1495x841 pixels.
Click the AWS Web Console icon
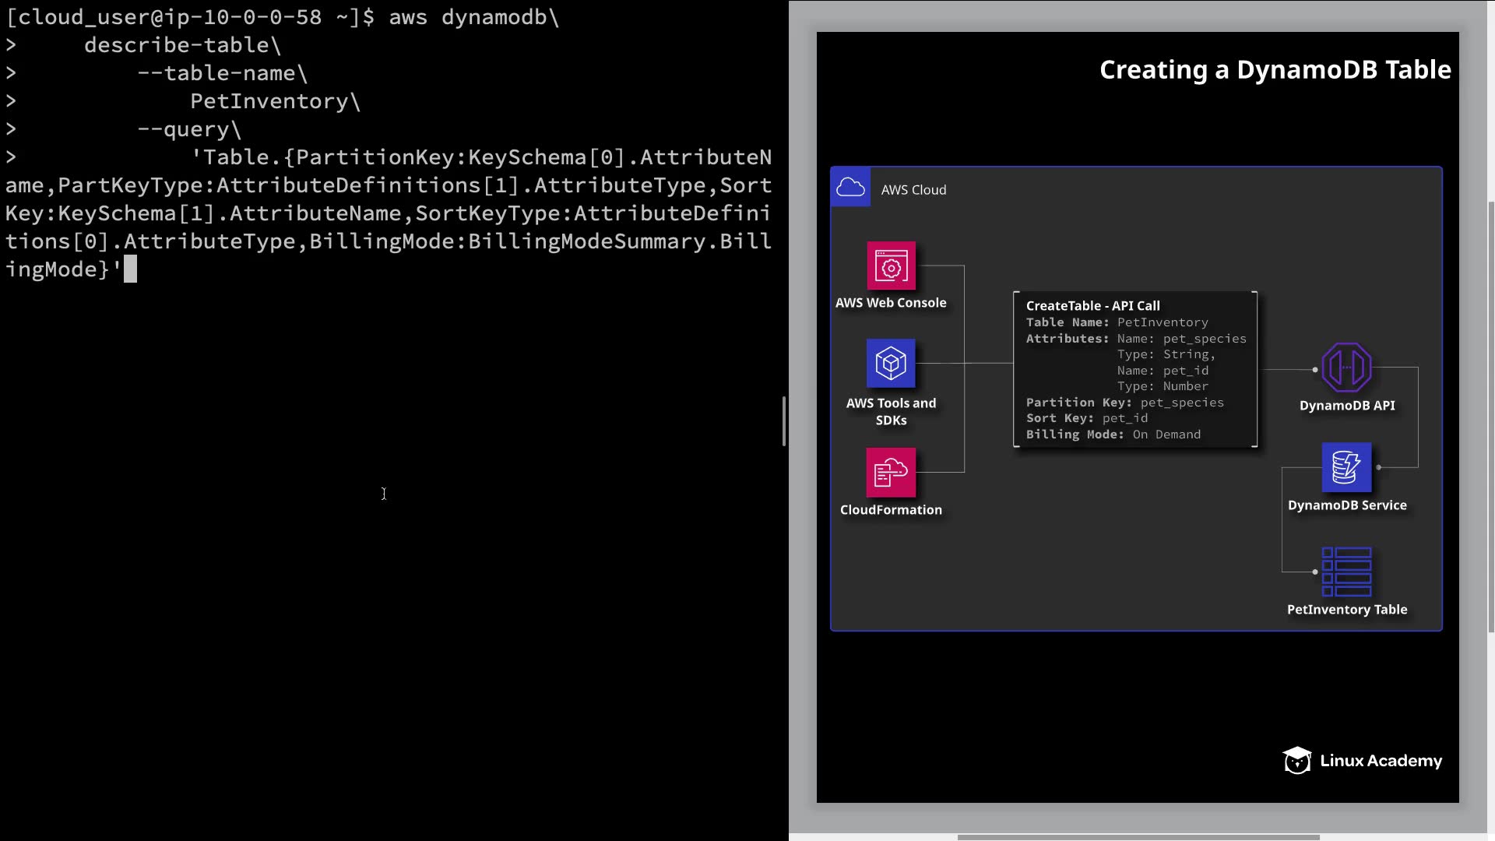tap(891, 266)
